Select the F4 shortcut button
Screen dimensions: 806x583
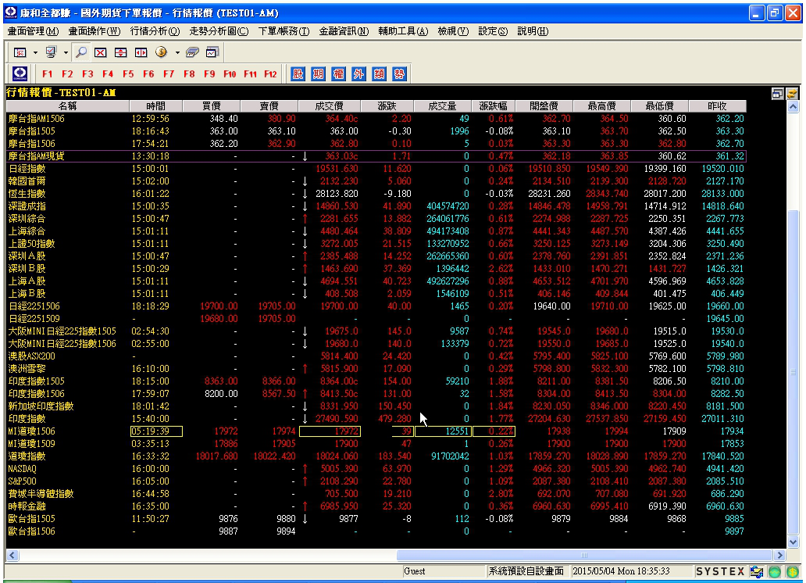(108, 74)
